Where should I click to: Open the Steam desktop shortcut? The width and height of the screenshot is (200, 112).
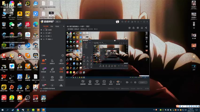click(x=20, y=25)
